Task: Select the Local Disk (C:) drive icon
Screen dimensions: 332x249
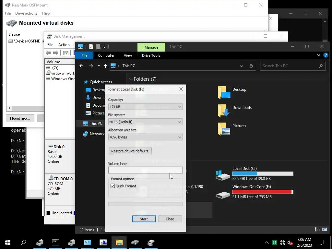Action: tap(223, 175)
